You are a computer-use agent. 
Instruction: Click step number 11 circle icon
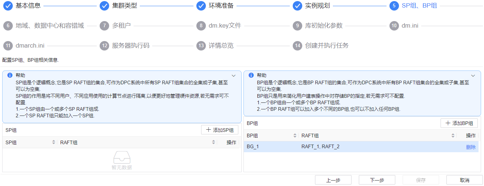pos(8,46)
